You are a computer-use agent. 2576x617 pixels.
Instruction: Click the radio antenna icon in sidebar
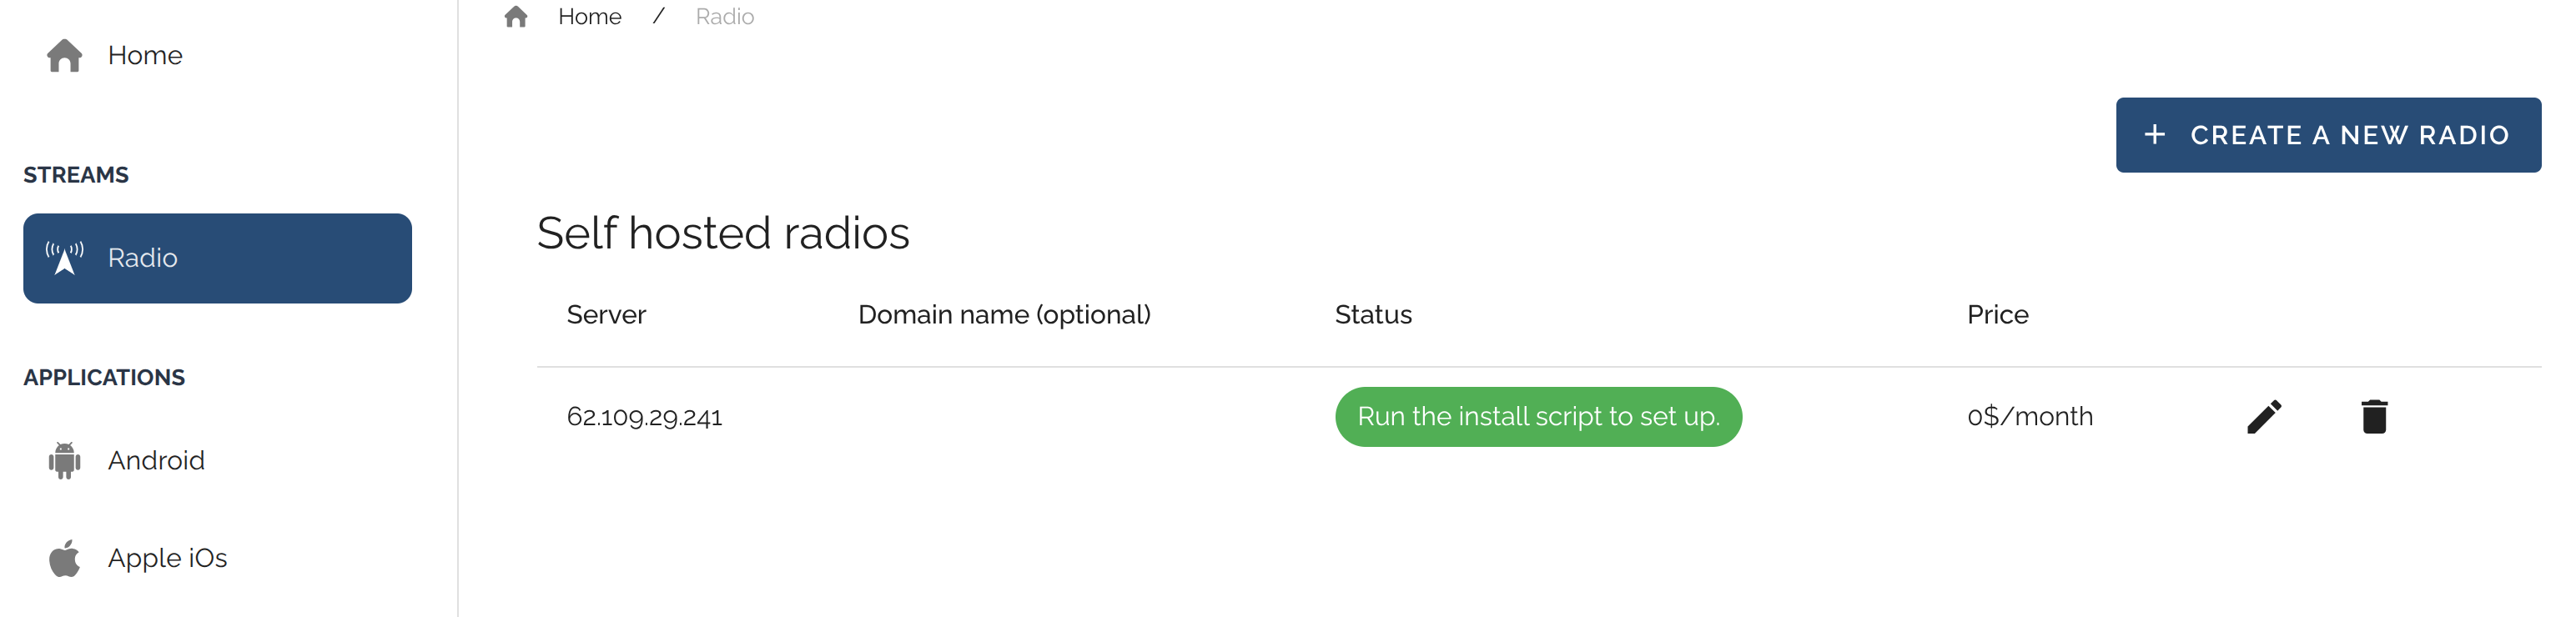pyautogui.click(x=64, y=258)
